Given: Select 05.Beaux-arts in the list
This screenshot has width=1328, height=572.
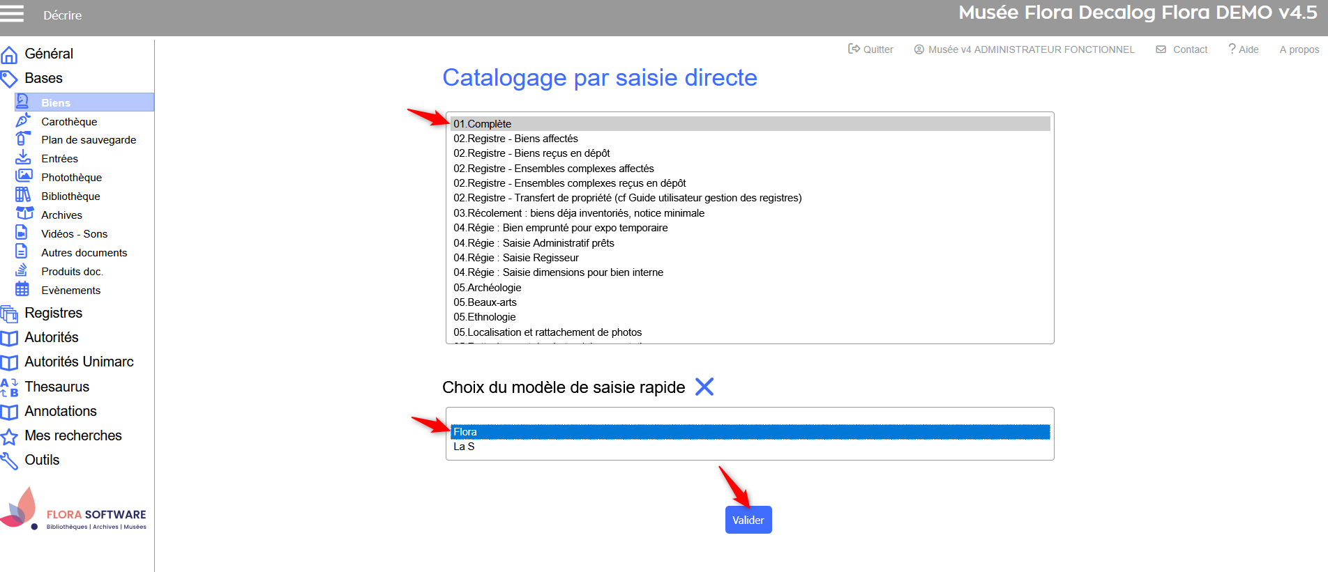Looking at the screenshot, I should tap(485, 302).
